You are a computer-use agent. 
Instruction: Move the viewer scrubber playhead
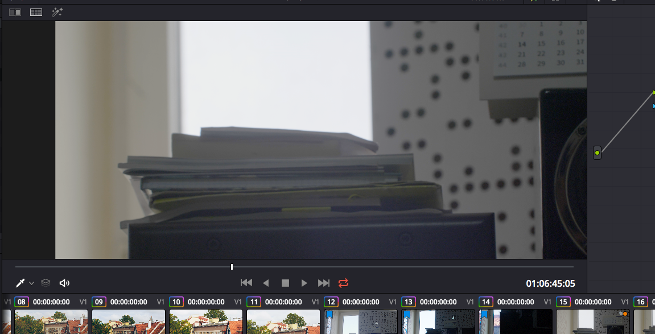click(232, 267)
